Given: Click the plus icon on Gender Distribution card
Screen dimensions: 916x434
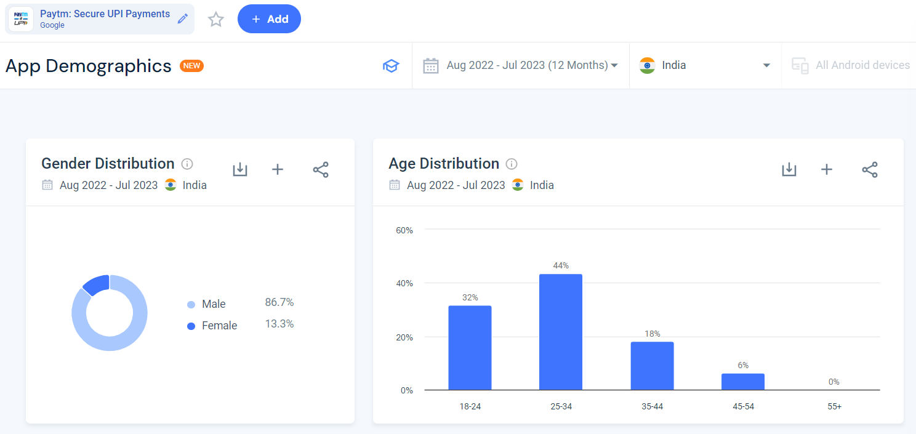Looking at the screenshot, I should 278,169.
